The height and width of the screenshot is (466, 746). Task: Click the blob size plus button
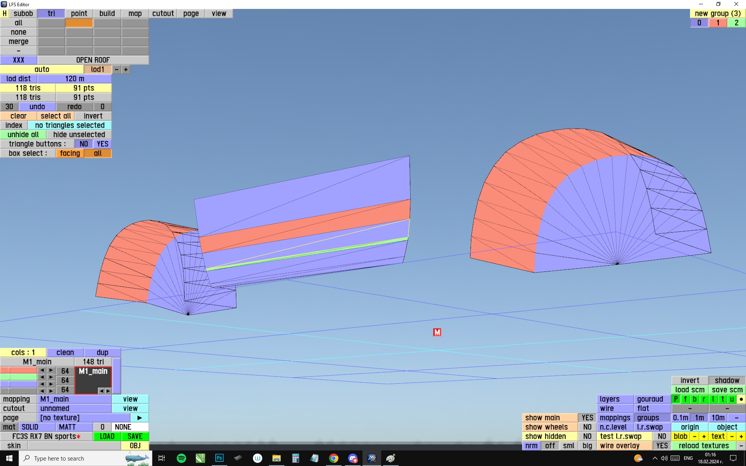coord(704,436)
